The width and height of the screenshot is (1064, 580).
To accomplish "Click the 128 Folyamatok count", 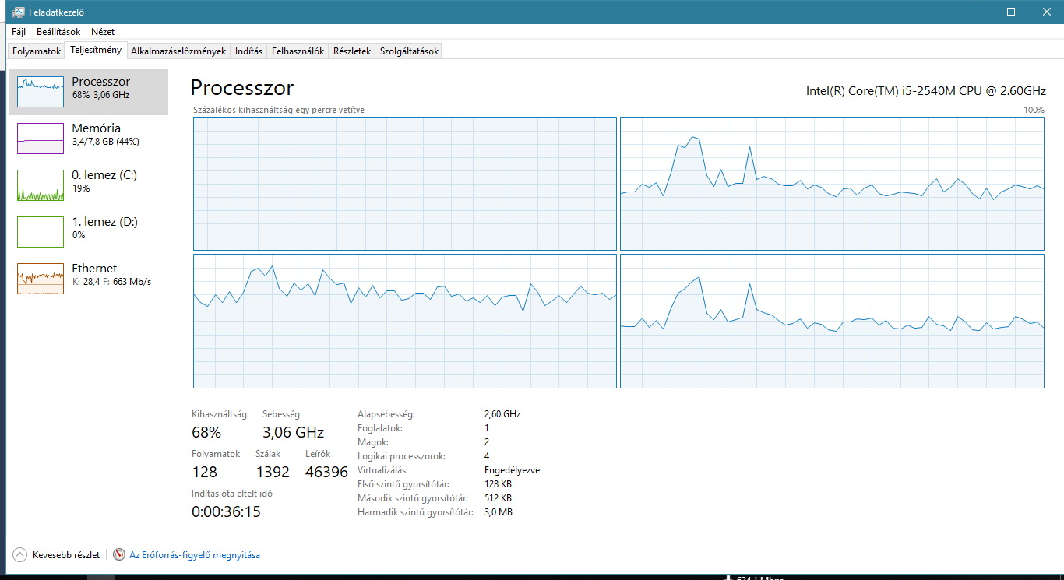I will pyautogui.click(x=204, y=472).
